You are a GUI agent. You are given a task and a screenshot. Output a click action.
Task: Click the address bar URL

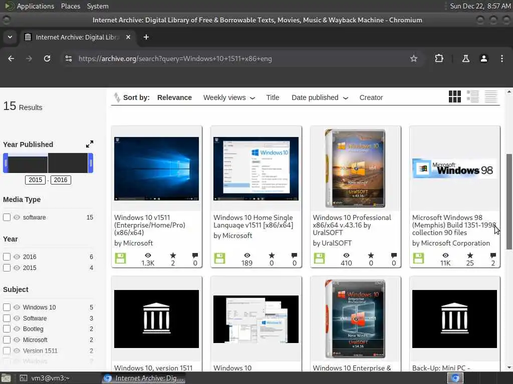point(175,59)
